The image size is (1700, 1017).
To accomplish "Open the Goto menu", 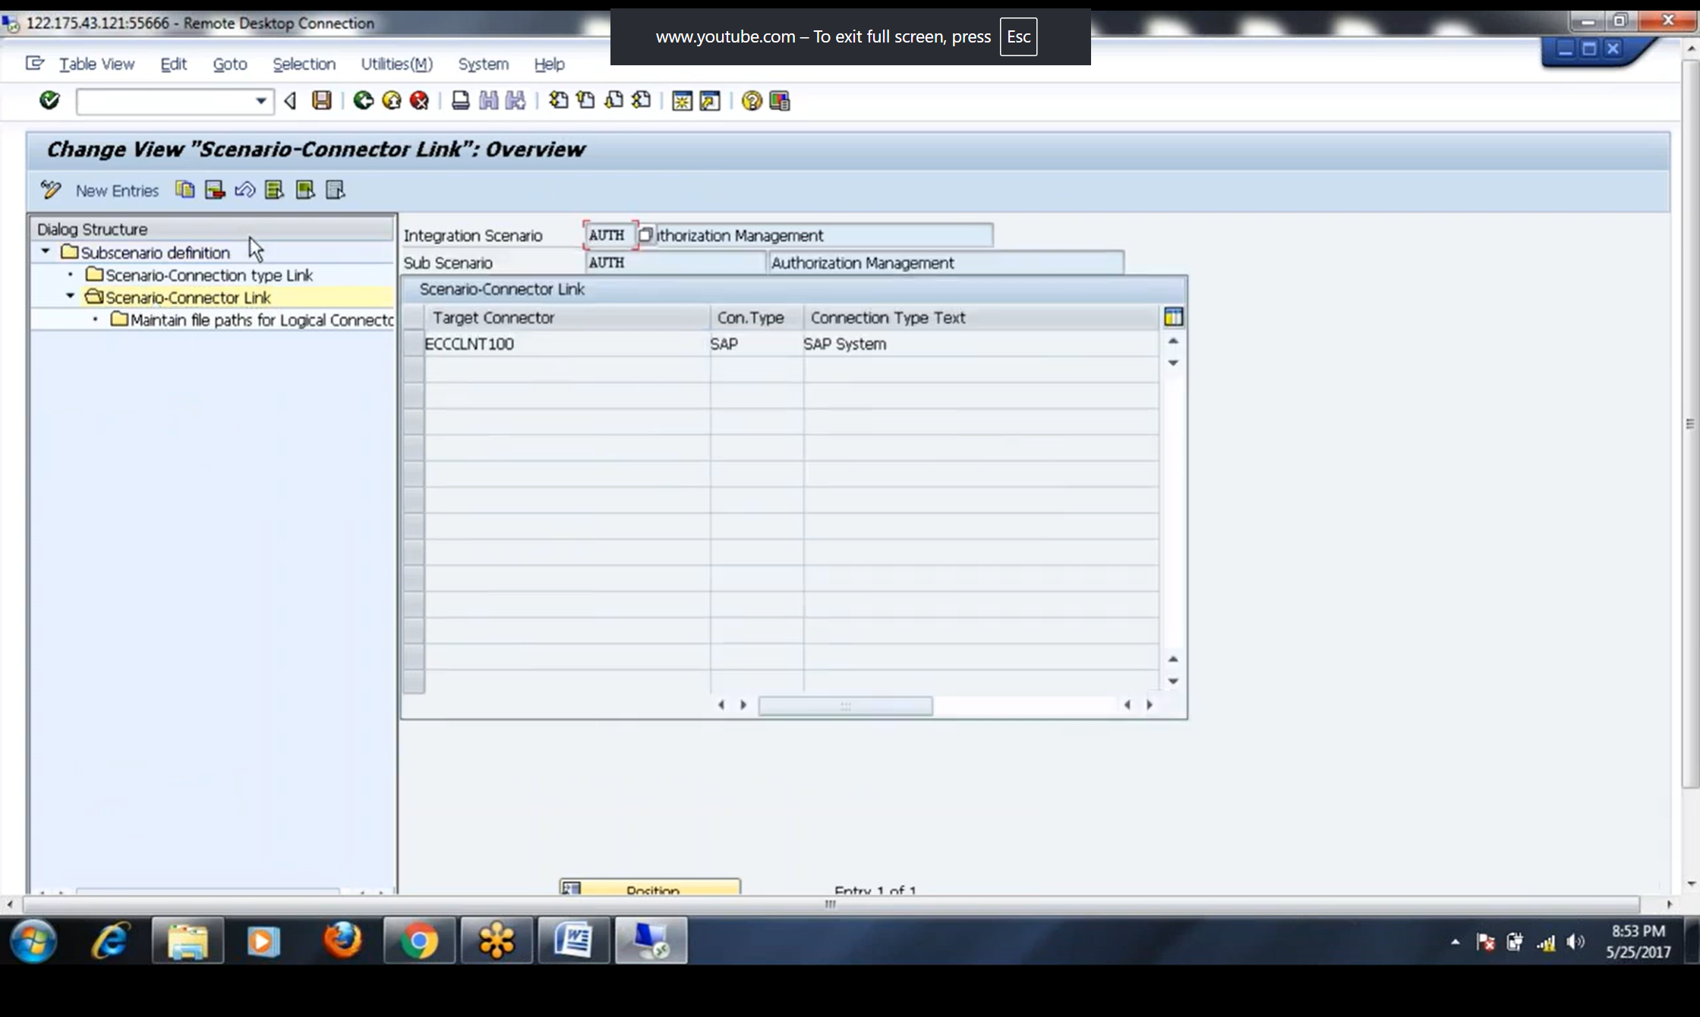I will (230, 64).
